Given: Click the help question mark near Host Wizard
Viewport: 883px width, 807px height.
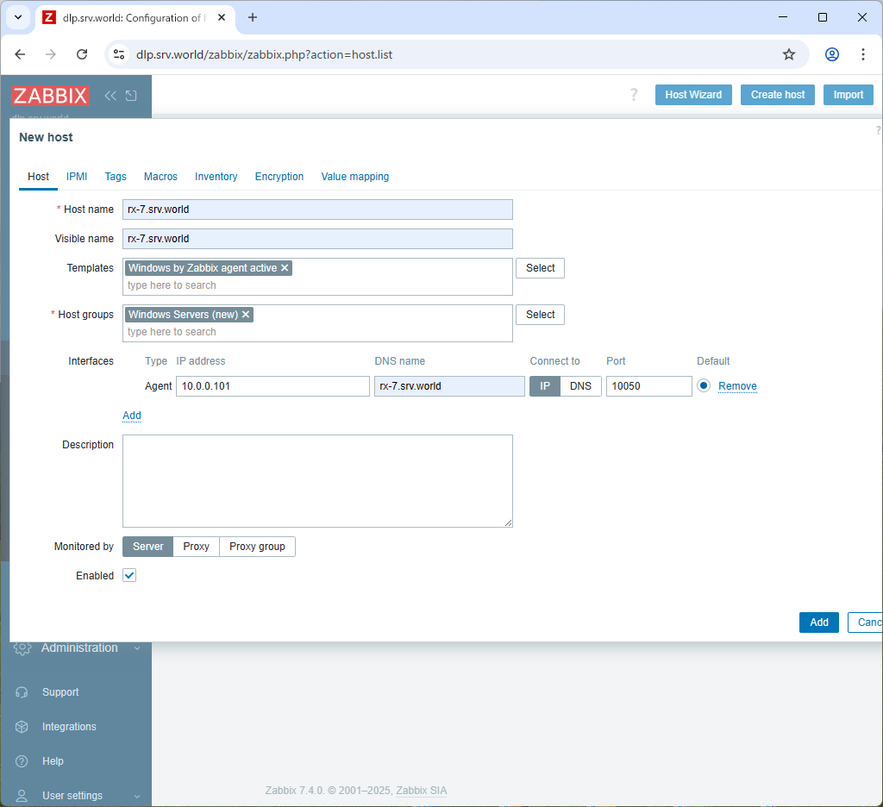Looking at the screenshot, I should (634, 95).
